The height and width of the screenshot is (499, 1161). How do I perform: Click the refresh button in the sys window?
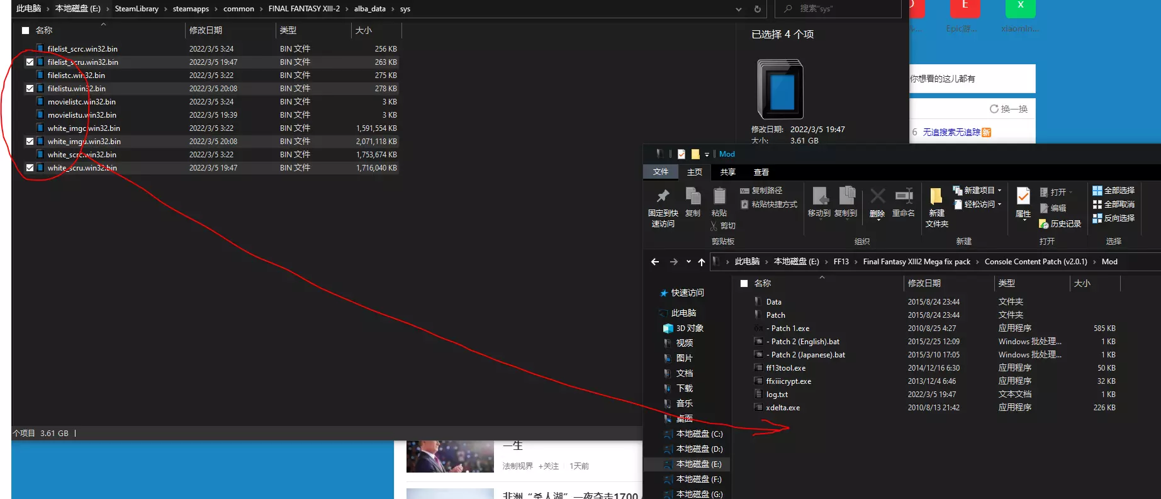[x=757, y=9]
